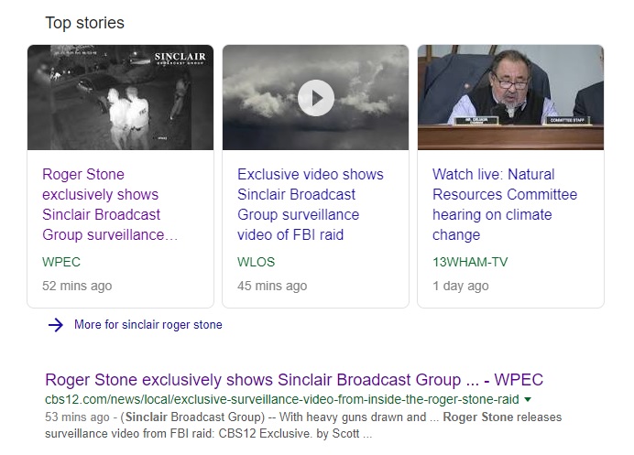Image resolution: width=634 pixels, height=455 pixels.
Task: Click the WPEC source label
Action: 61,262
